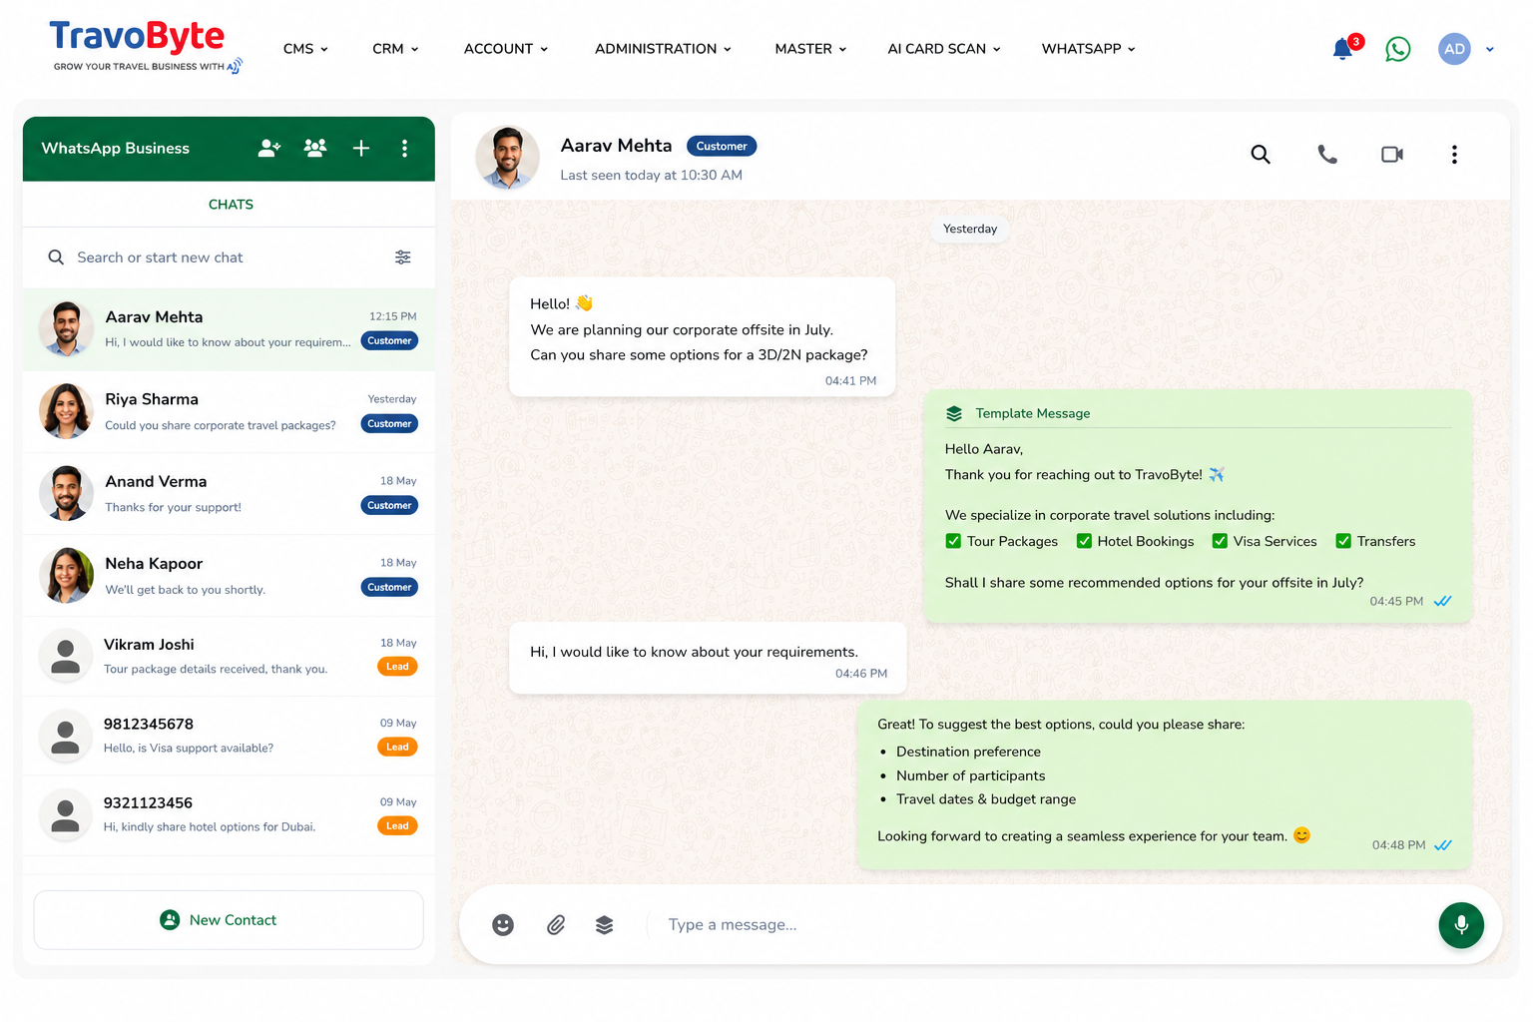Image resolution: width=1533 pixels, height=1022 pixels.
Task: Open the emoji picker
Action: [x=503, y=925]
